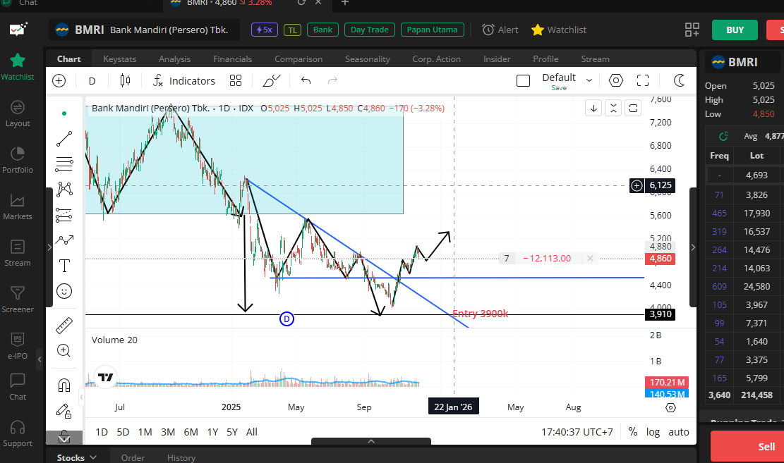Select the forecasting and measurement tool
Image resolution: width=784 pixels, height=463 pixels.
[x=64, y=215]
